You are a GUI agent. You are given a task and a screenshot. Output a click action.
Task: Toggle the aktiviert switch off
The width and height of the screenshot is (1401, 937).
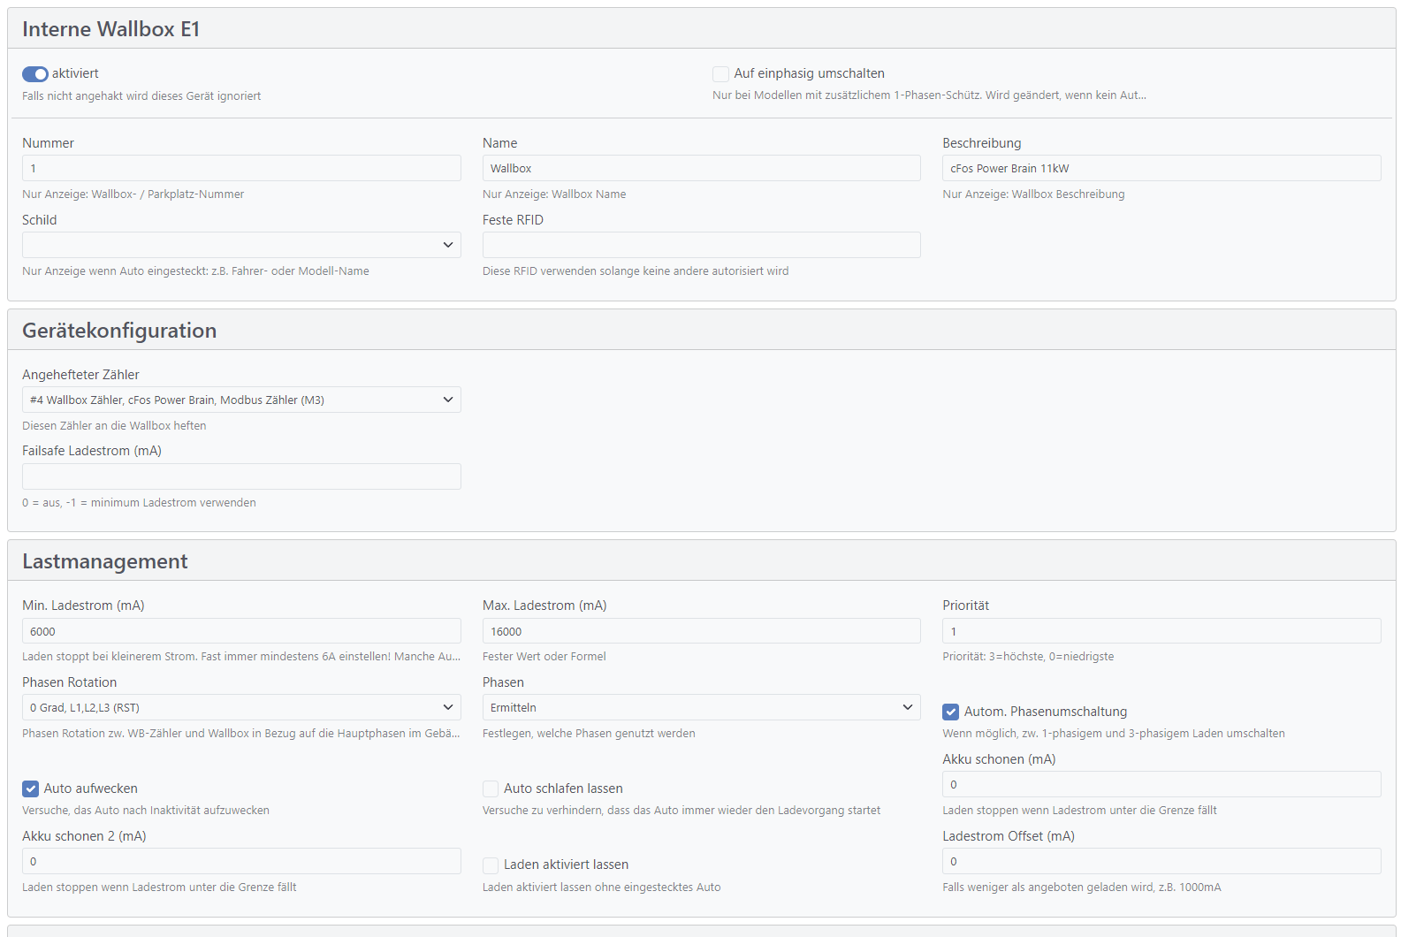[x=35, y=74]
